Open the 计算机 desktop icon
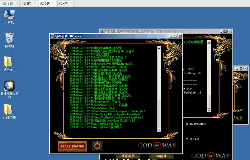The width and height of the screenshot is (250, 160). (x=9, y=17)
